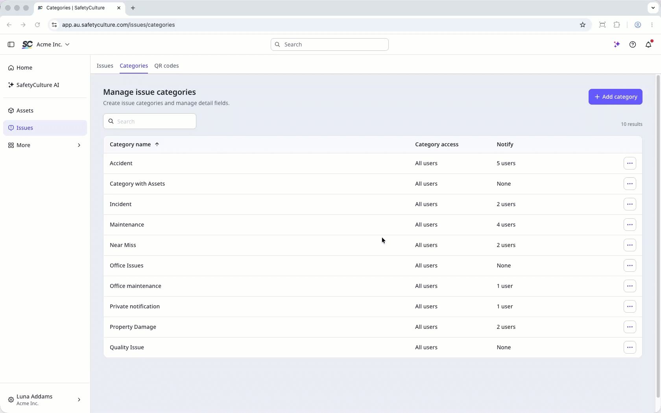Open the QR codes tab
The image size is (661, 413).
click(x=166, y=66)
